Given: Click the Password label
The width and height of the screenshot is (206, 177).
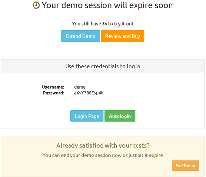Looking at the screenshot, I should [54, 93].
